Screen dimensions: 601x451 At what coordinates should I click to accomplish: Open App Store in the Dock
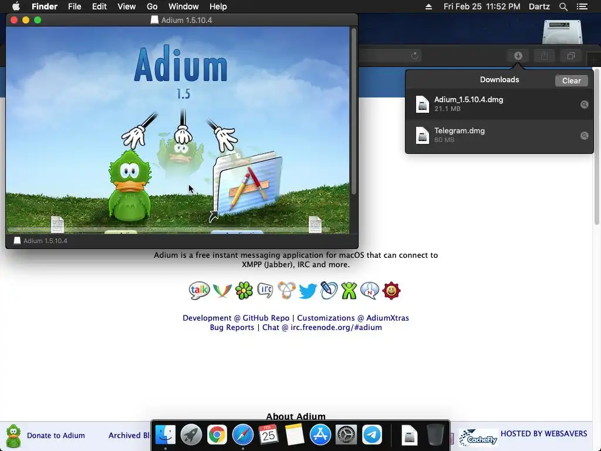click(x=320, y=435)
